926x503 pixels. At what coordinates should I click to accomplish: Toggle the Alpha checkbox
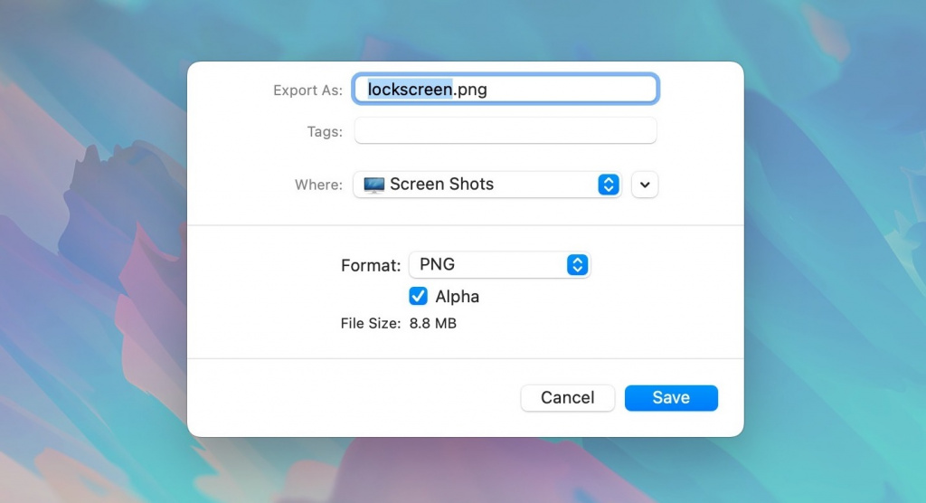[419, 297]
